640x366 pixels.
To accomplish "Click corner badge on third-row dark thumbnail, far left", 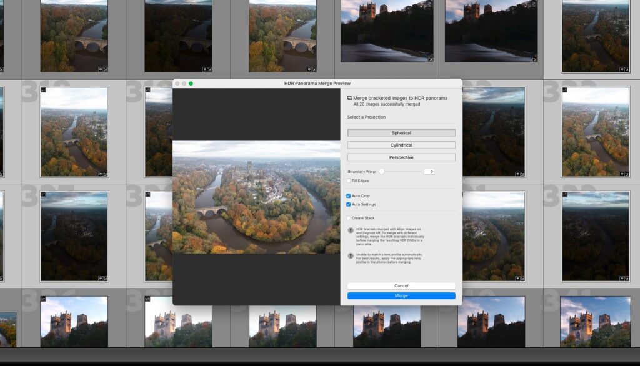I will 43,195.
